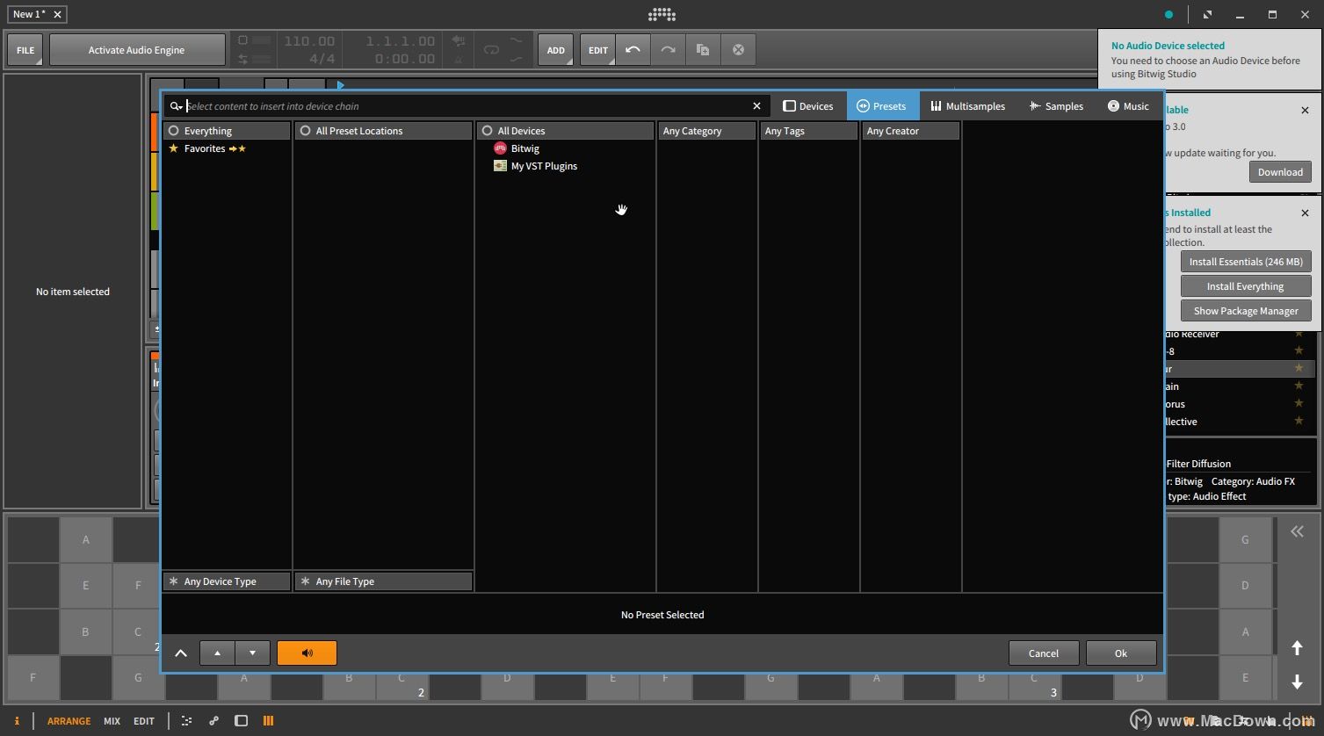
Task: Click Install Everything button
Action: 1246,286
